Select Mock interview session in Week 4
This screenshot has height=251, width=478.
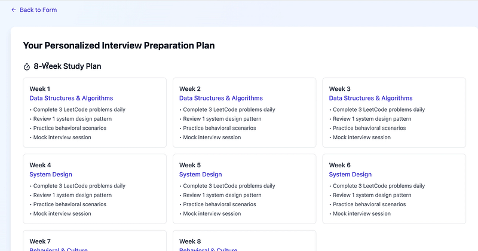62,213
